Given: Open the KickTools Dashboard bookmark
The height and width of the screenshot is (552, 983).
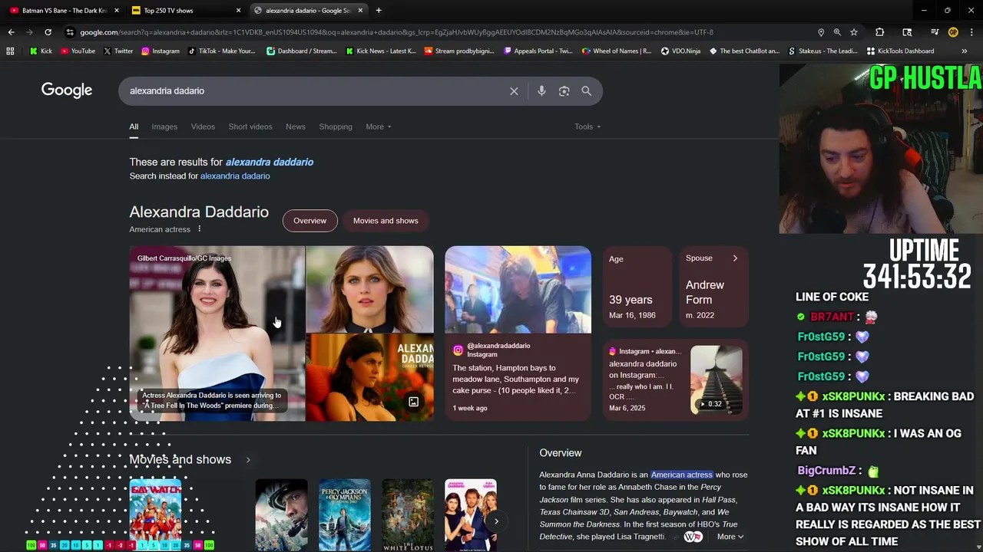Looking at the screenshot, I should [x=901, y=51].
